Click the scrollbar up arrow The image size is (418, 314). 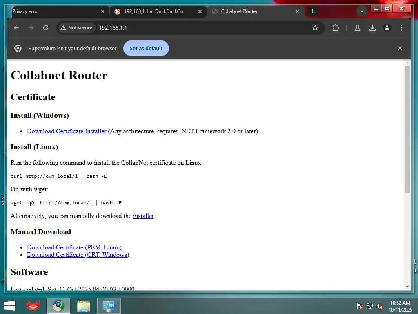pyautogui.click(x=407, y=63)
